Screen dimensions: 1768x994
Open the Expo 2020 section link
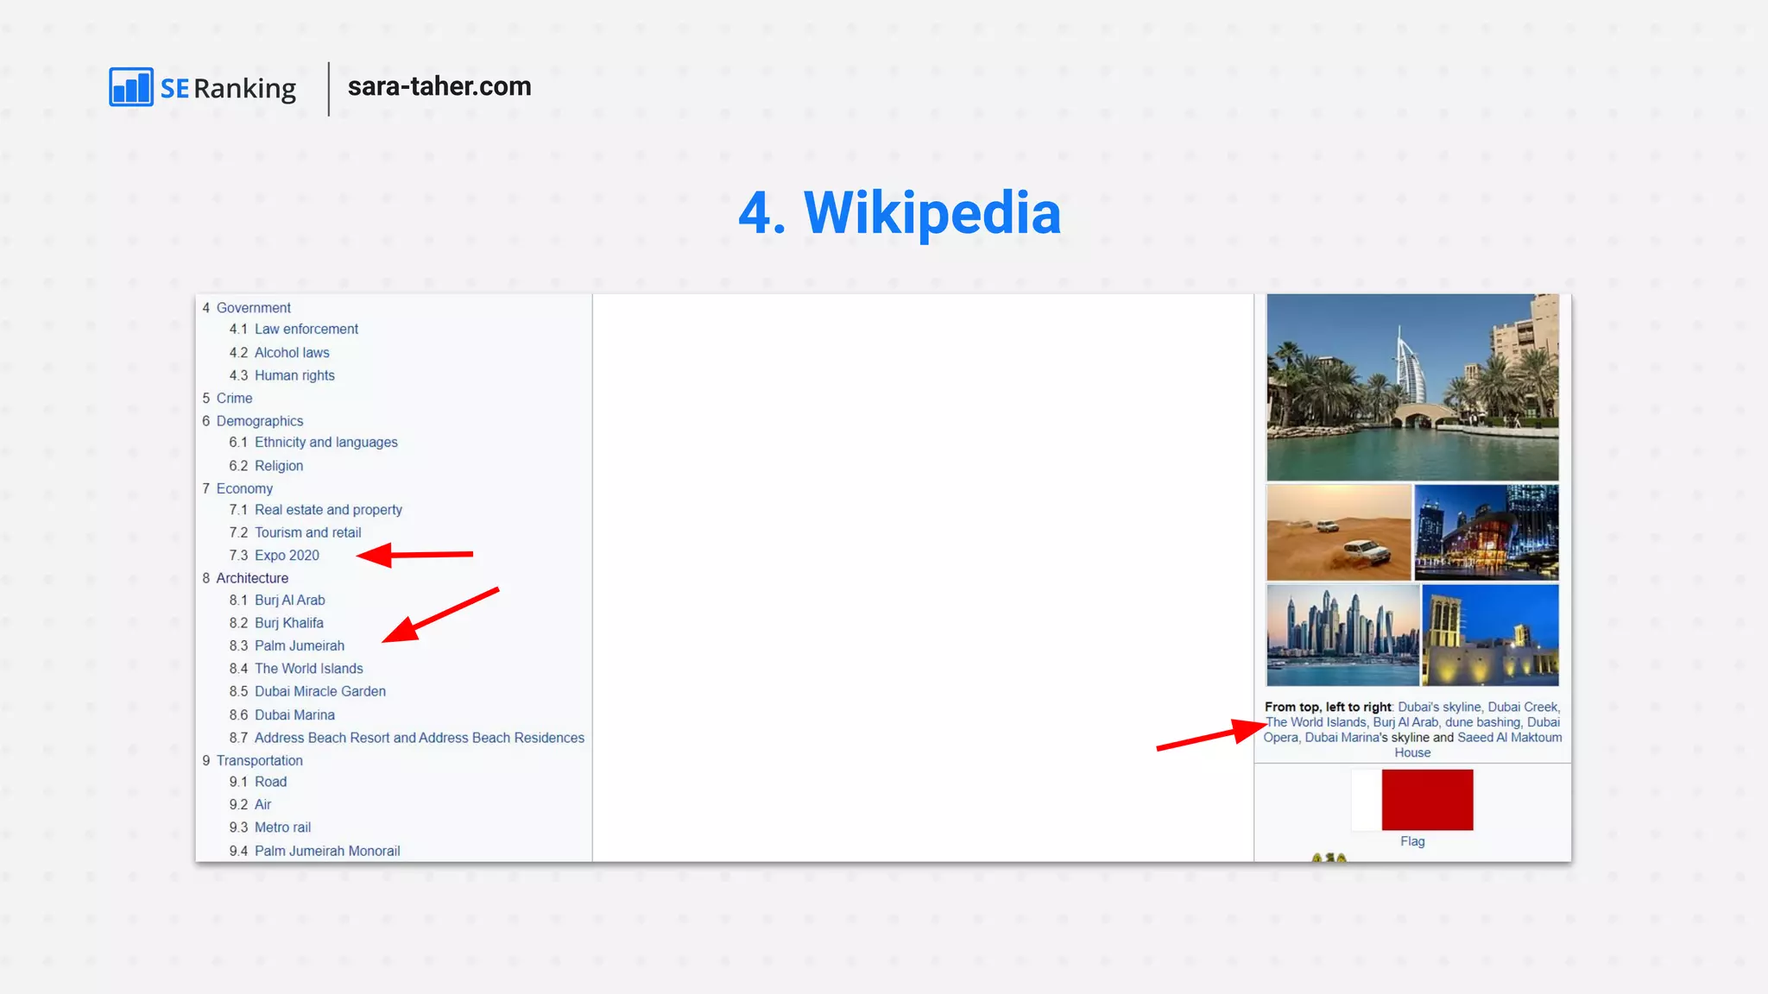point(287,556)
